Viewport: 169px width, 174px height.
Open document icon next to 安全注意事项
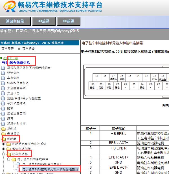pyautogui.click(x=3, y=88)
